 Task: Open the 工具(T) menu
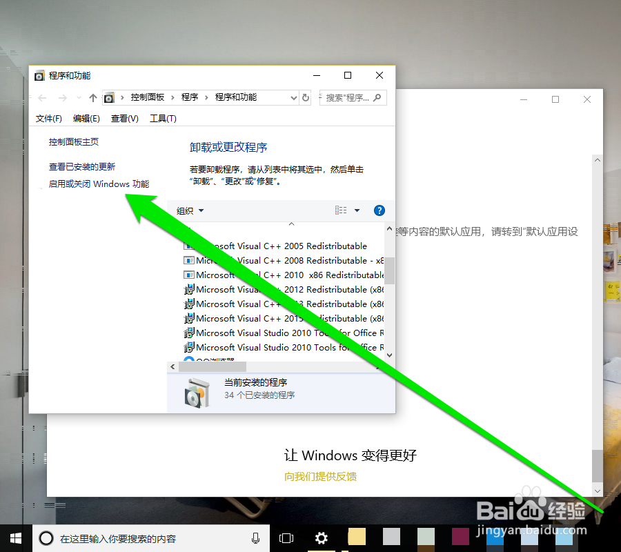pyautogui.click(x=163, y=119)
